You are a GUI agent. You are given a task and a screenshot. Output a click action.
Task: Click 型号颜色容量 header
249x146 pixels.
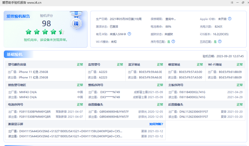[17, 65]
